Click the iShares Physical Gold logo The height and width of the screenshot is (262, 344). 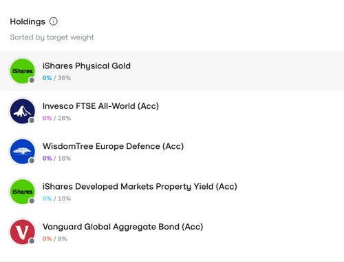[22, 71]
